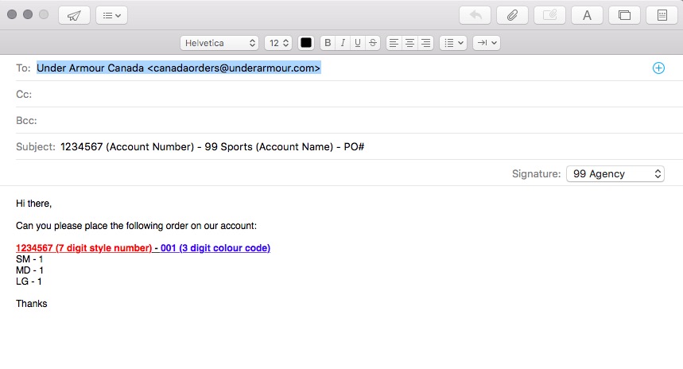
Task: Click the red style number text
Action: [x=83, y=248]
